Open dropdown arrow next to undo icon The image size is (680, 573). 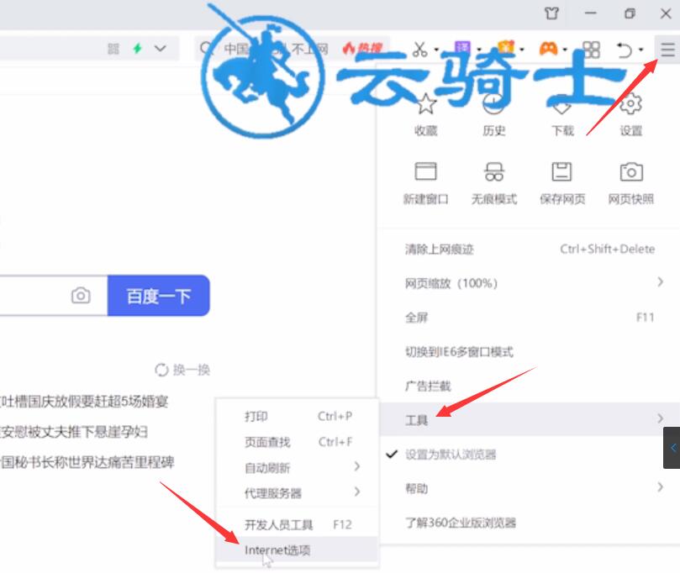641,50
